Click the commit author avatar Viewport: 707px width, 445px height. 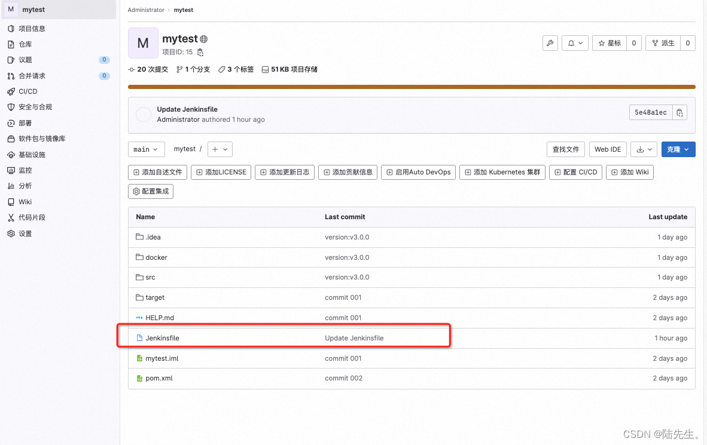(144, 115)
